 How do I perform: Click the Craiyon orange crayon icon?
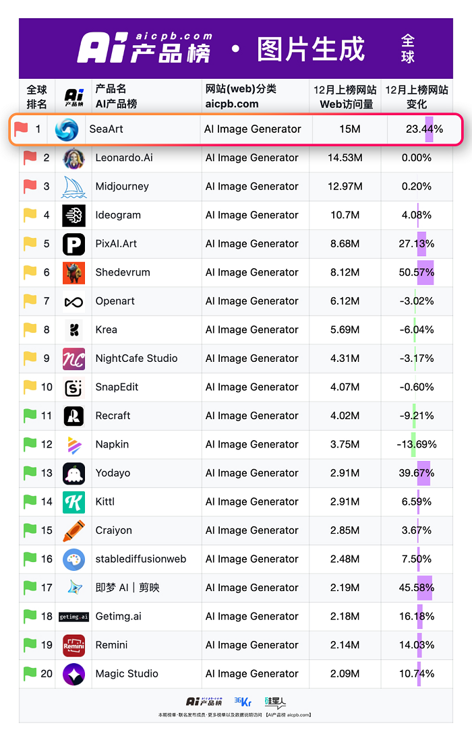73,531
